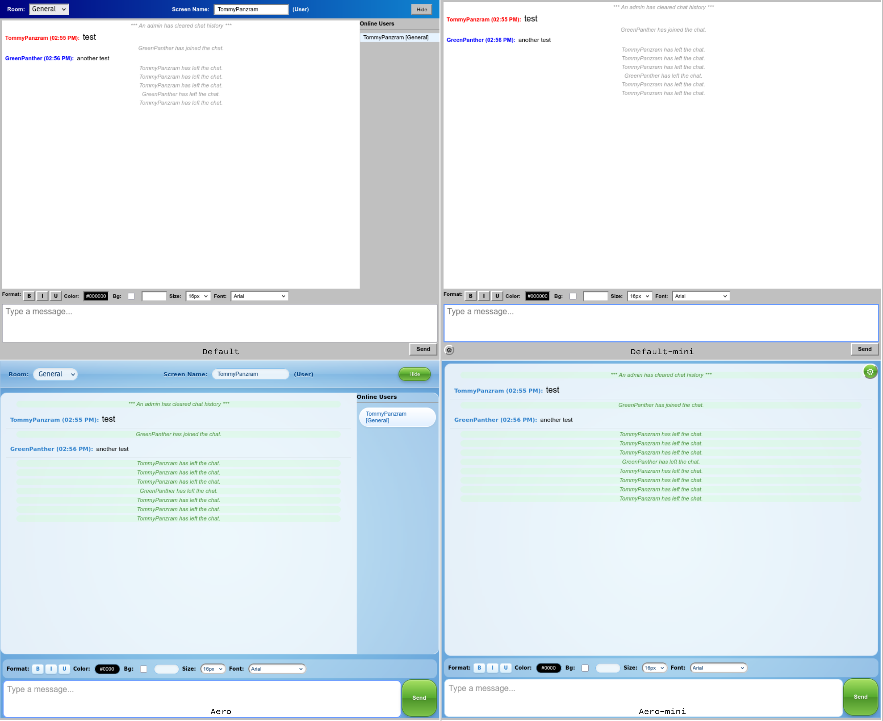Select TommyPanzram [General] in Aero online users list
This screenshot has height=721, width=883.
tap(386, 417)
